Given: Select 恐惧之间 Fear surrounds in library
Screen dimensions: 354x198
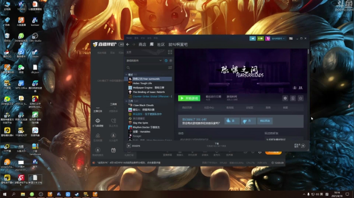Looking at the screenshot, I should 148,79.
